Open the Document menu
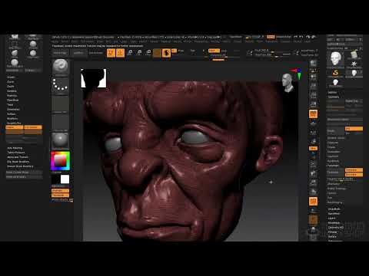This screenshot has height=276, width=369. click(87, 41)
